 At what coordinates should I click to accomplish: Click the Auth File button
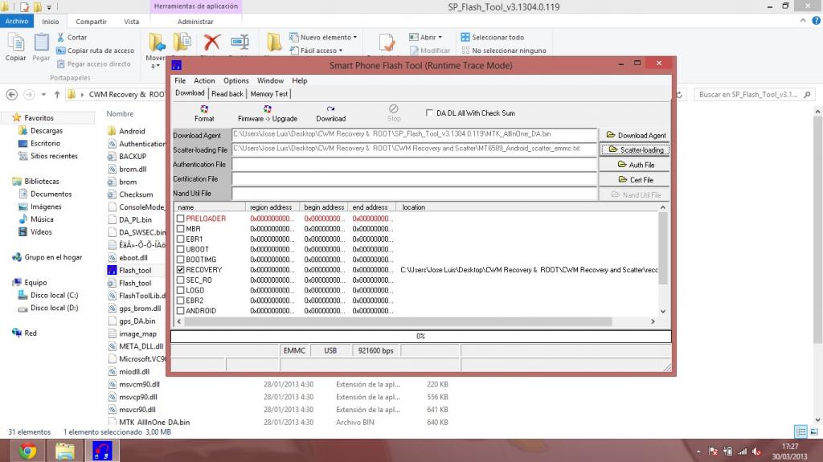[636, 165]
